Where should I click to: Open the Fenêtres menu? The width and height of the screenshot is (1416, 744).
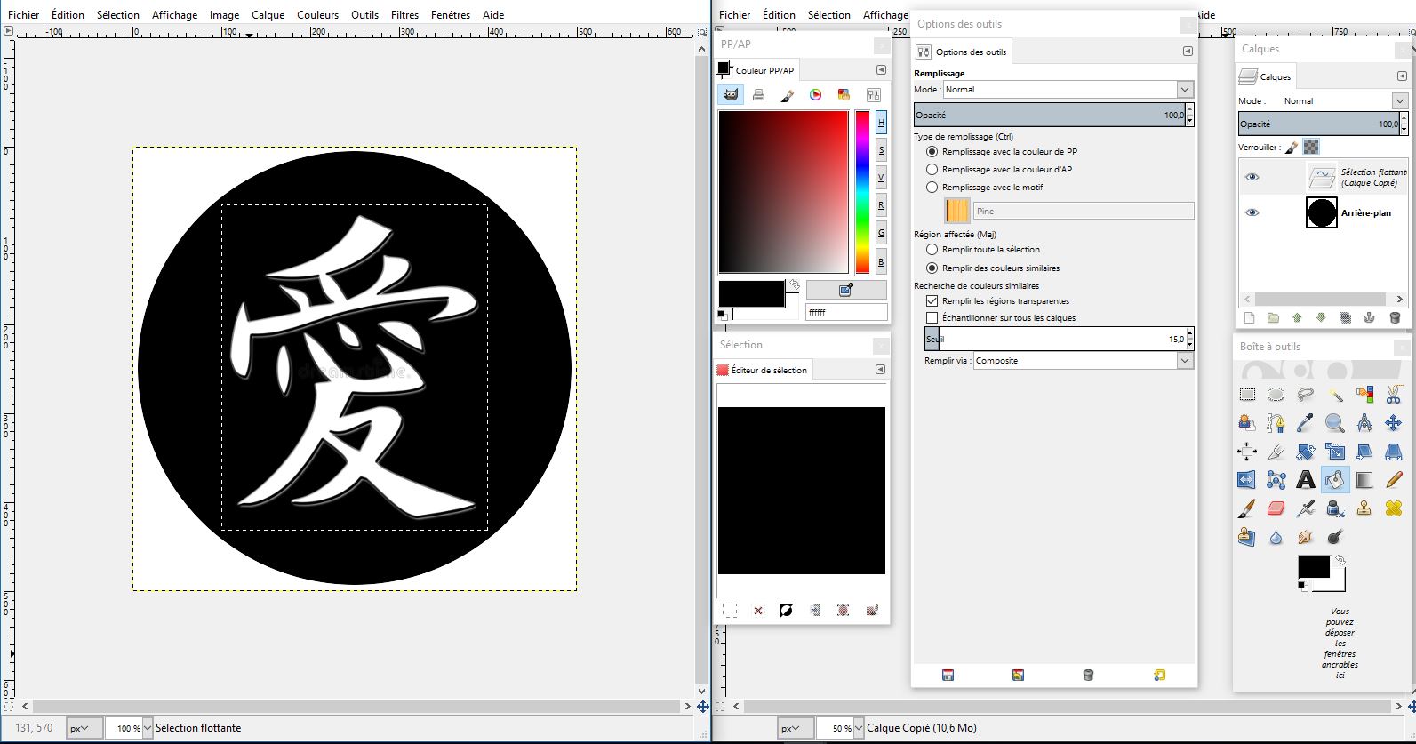coord(451,15)
